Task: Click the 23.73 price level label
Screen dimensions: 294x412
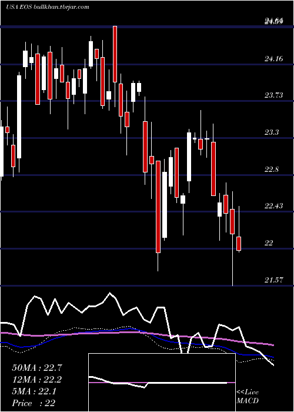Action: (273, 95)
